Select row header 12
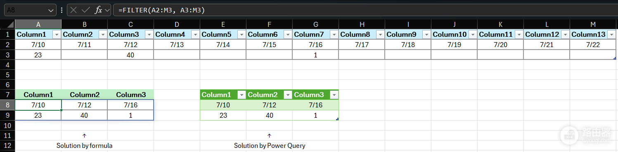 pos(7,145)
